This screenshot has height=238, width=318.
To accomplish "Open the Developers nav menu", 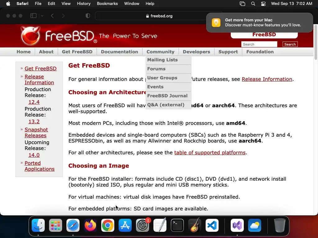I will pos(196,52).
